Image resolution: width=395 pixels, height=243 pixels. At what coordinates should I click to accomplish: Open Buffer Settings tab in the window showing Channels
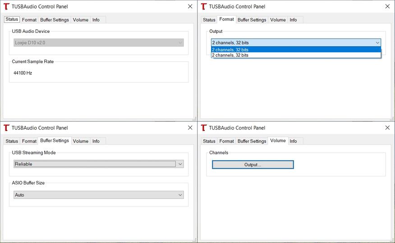click(252, 141)
